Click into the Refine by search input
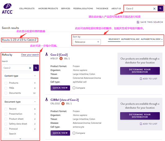 point(15,68)
